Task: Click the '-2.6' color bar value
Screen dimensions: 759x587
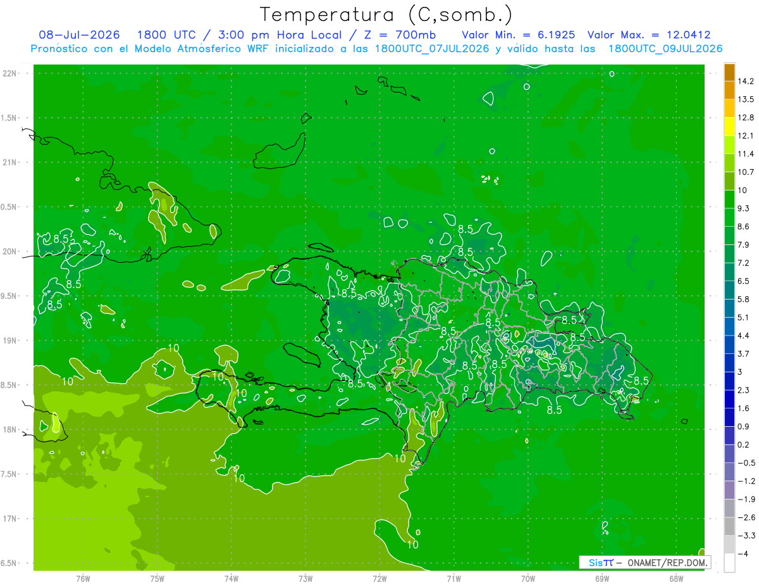Action: coord(746,517)
